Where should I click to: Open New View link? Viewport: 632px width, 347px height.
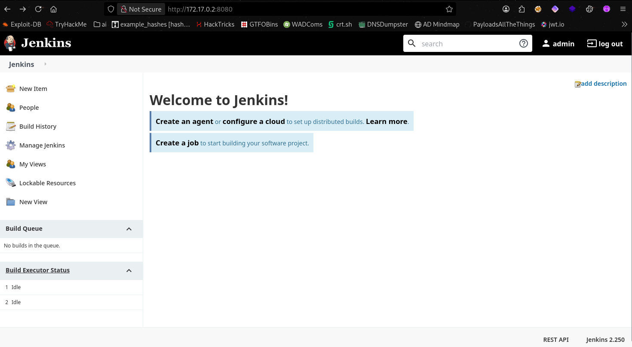point(33,202)
